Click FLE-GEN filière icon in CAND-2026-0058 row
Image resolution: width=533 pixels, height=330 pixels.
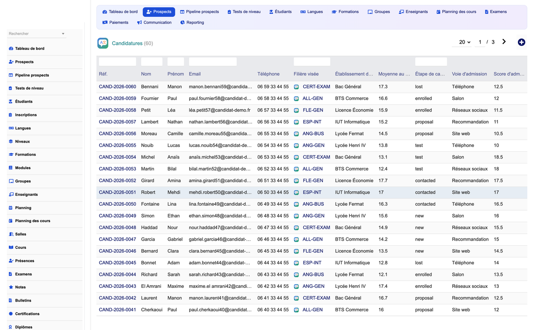pyautogui.click(x=296, y=111)
